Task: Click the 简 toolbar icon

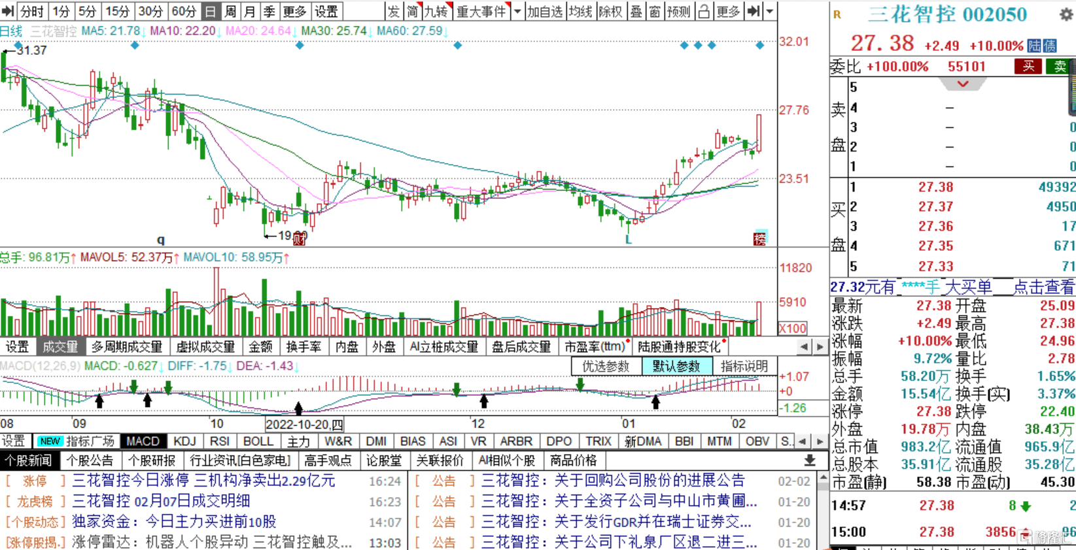Action: (412, 11)
